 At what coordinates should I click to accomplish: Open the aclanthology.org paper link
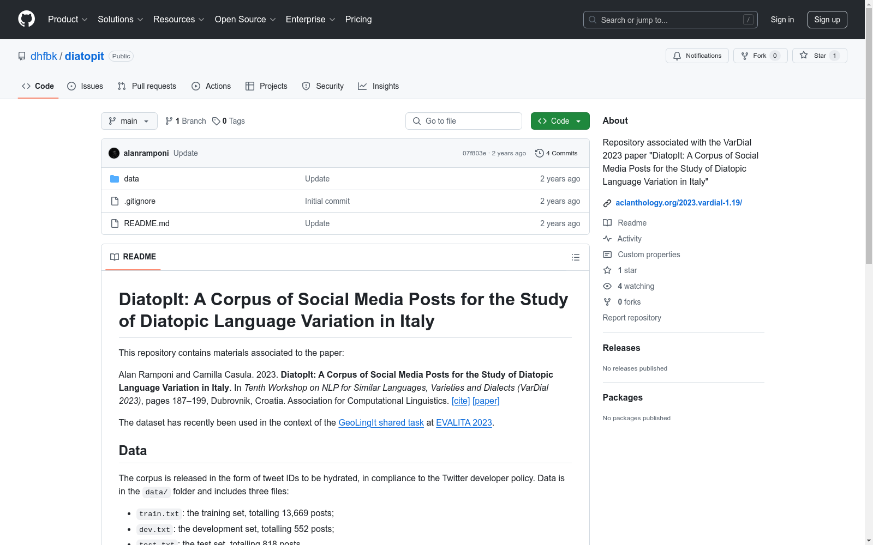tap(679, 203)
